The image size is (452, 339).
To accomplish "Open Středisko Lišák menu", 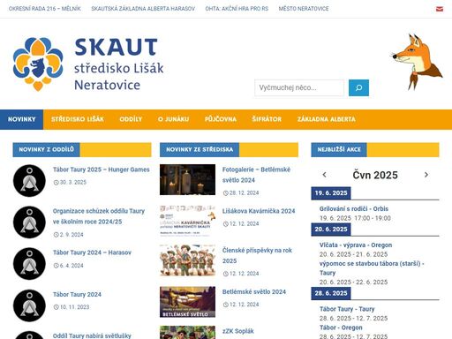I will [78, 119].
